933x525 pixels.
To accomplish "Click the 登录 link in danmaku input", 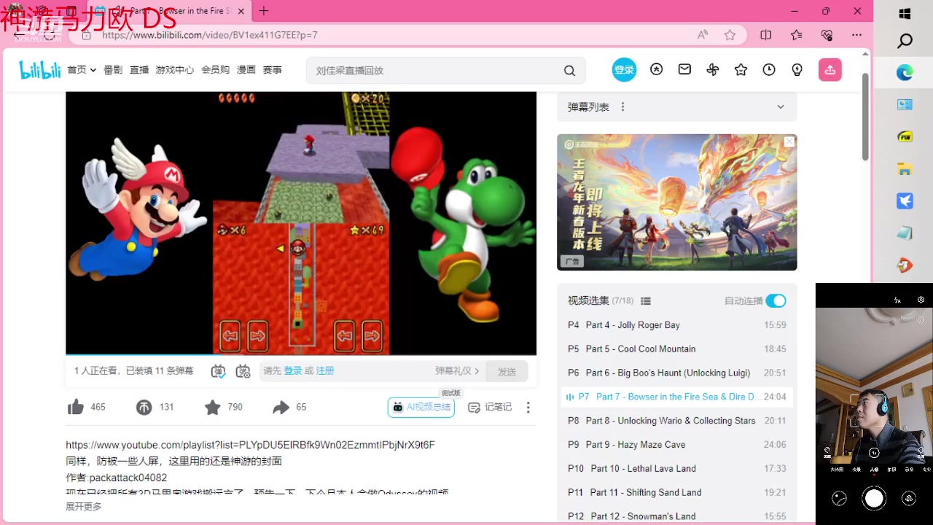I will click(293, 371).
